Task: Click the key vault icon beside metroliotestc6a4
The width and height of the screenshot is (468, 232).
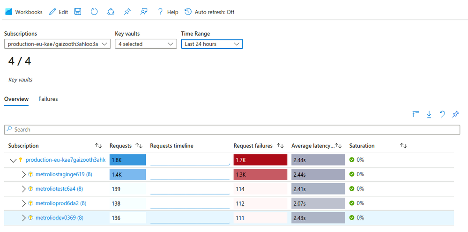Action: click(x=30, y=189)
